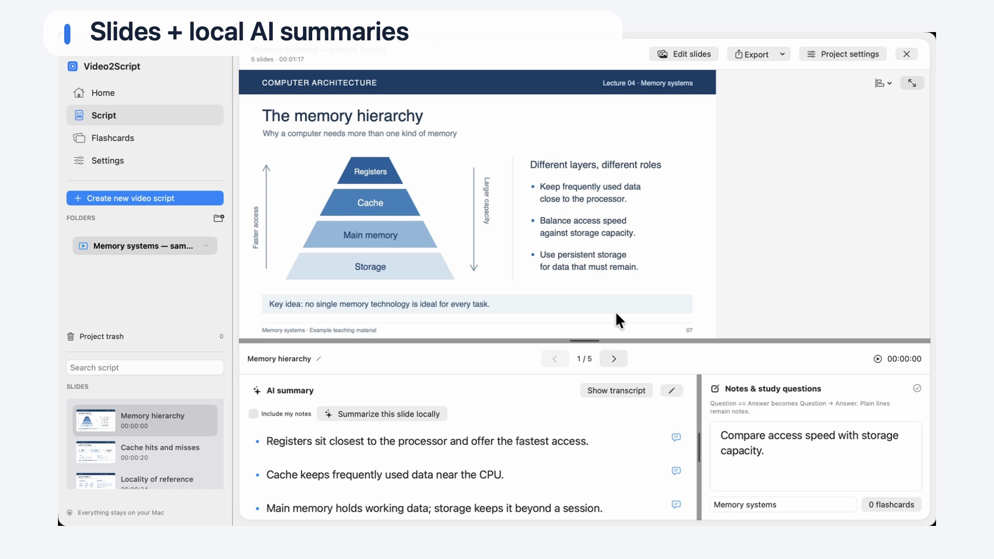Close the project view with X
This screenshot has height=559, width=994.
pyautogui.click(x=907, y=54)
